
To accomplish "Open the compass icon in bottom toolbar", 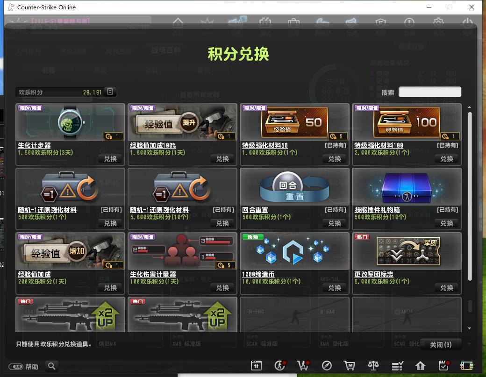I will coord(327,366).
